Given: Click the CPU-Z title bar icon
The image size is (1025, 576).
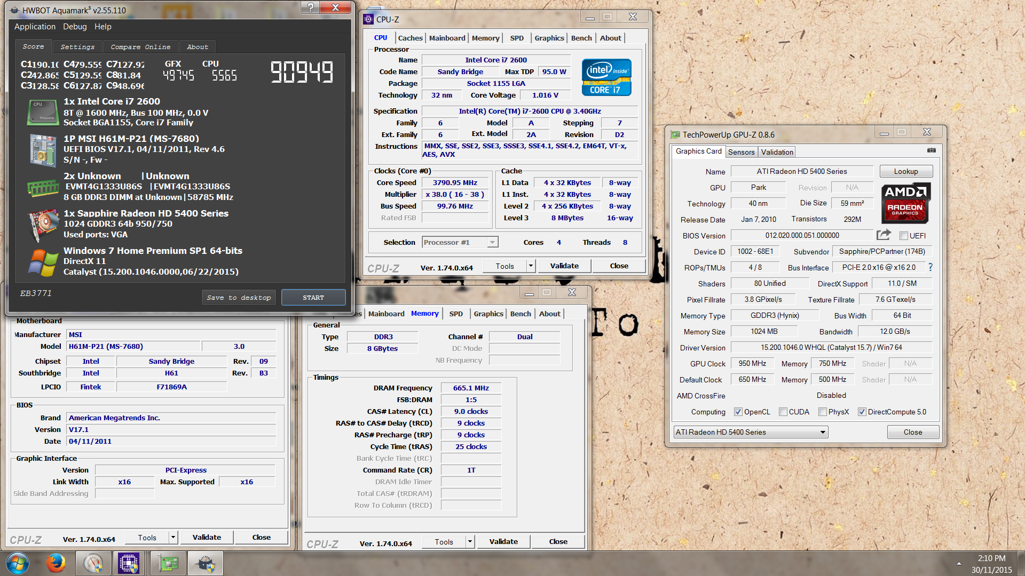Looking at the screenshot, I should tap(368, 19).
